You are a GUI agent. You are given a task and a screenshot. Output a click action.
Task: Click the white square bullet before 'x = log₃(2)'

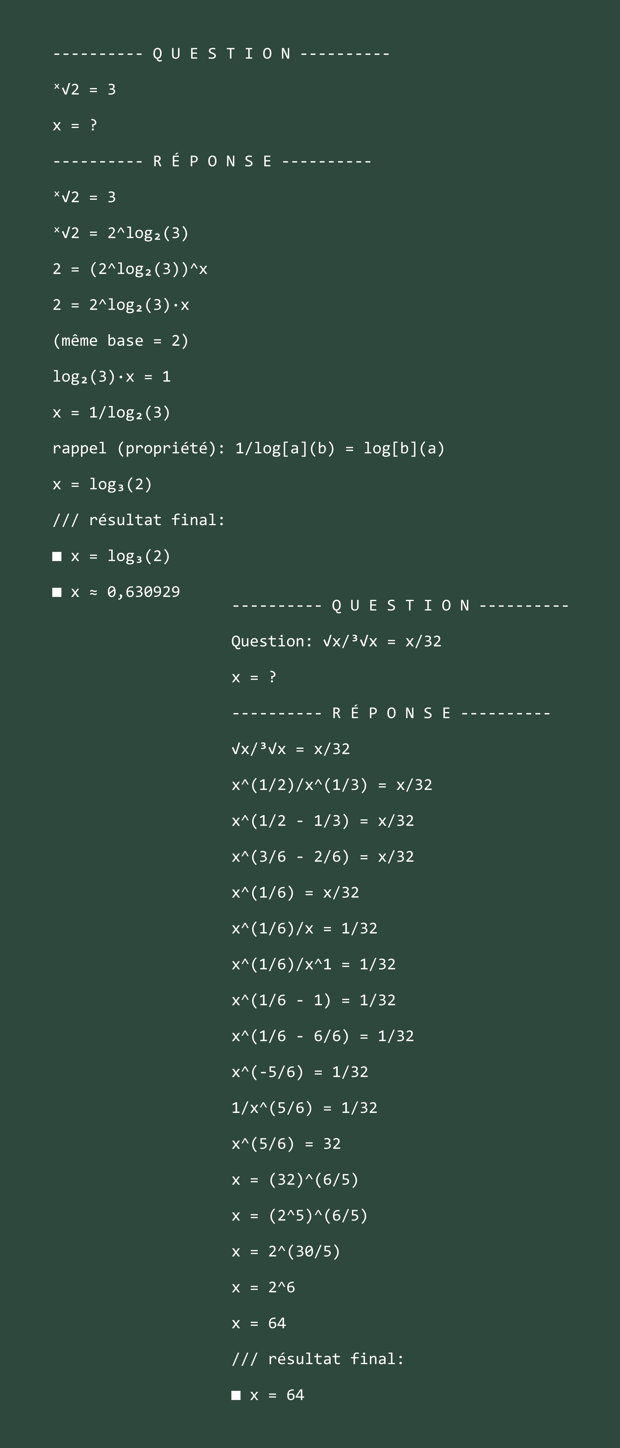[x=57, y=556]
